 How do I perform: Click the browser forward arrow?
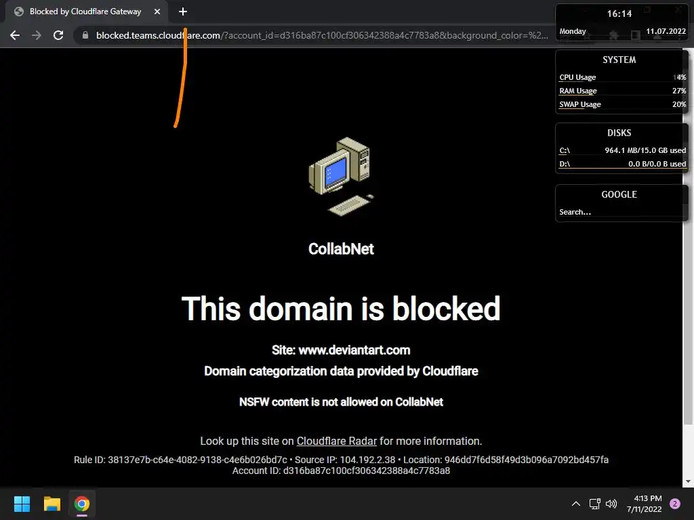pyautogui.click(x=37, y=35)
